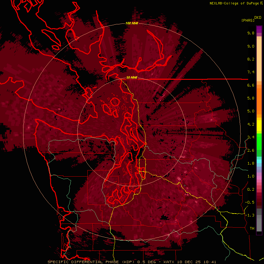Click the KATX station identifier
264x264 pixels.
click(169, 262)
